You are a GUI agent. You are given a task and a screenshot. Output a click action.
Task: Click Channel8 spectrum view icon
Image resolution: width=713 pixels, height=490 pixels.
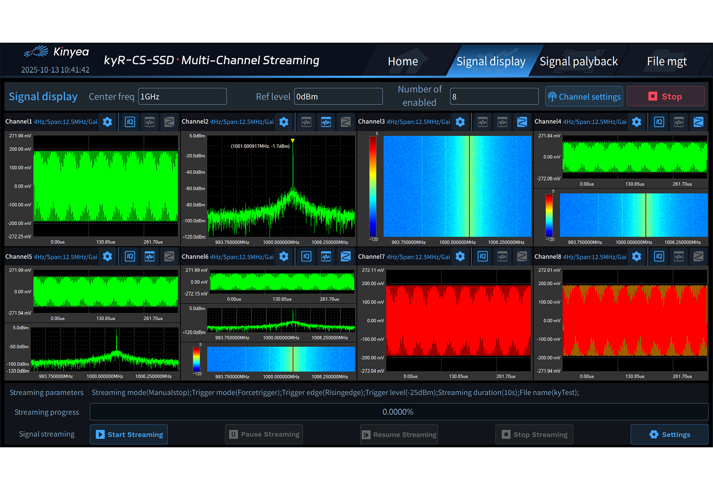679,257
